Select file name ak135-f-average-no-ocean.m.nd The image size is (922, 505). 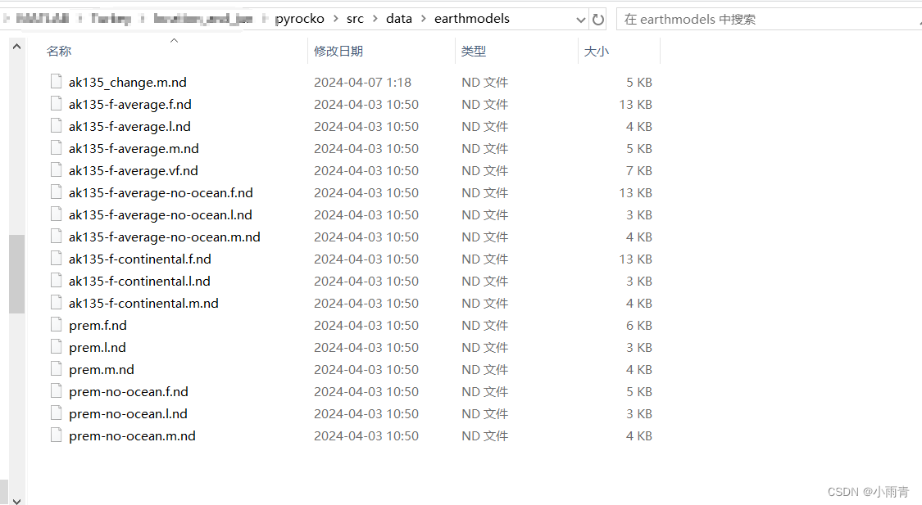164,237
